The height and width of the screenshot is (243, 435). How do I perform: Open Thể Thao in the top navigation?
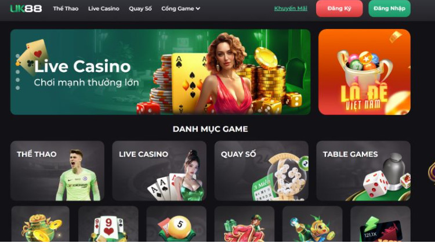click(x=66, y=9)
